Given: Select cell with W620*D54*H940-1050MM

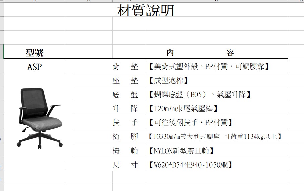Looking at the screenshot, I should [x=217, y=164].
